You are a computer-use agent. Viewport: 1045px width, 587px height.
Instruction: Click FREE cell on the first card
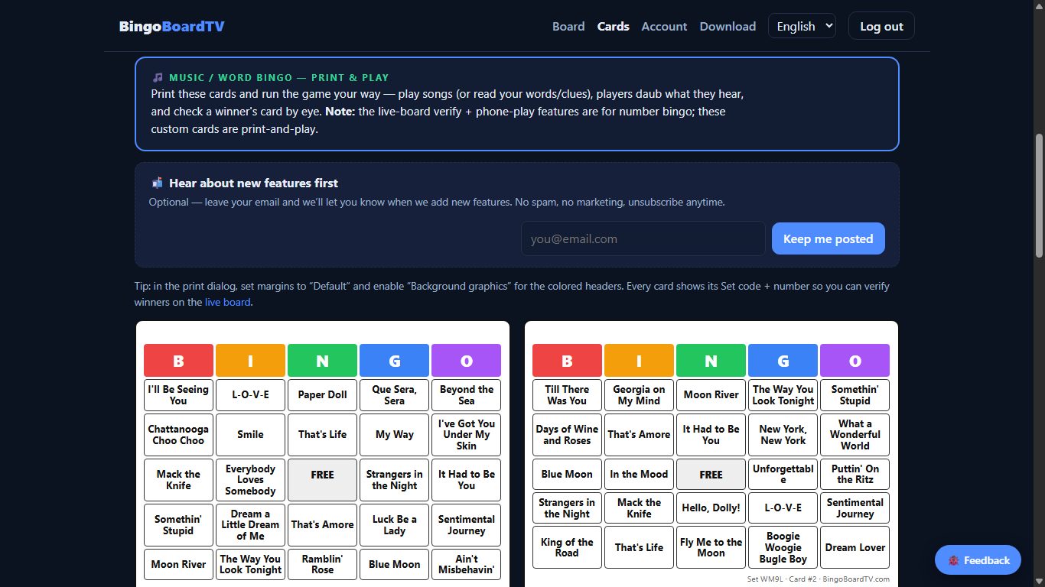point(322,480)
